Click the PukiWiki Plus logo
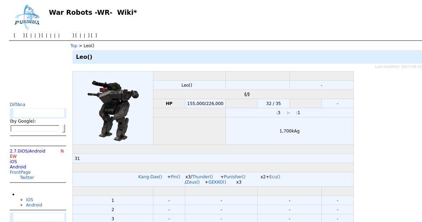This screenshot has width=422, height=222. point(27,17)
